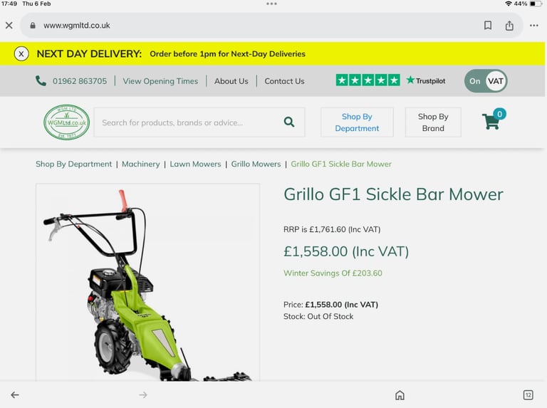The width and height of the screenshot is (547, 408).
Task: Go to the browser home icon
Action: pos(400,395)
